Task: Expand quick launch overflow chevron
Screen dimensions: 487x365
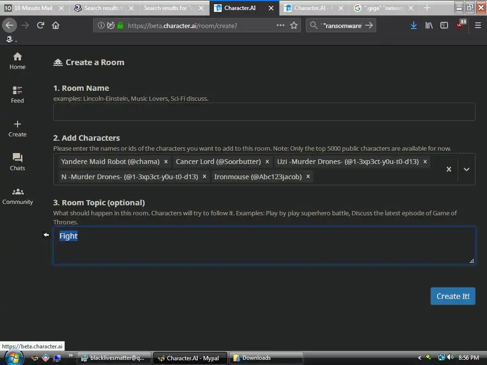Action: tap(71, 355)
